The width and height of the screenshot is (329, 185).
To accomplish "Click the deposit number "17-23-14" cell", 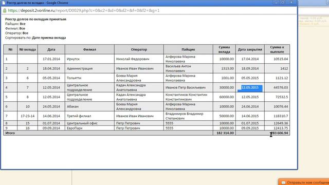I will pos(27,116).
